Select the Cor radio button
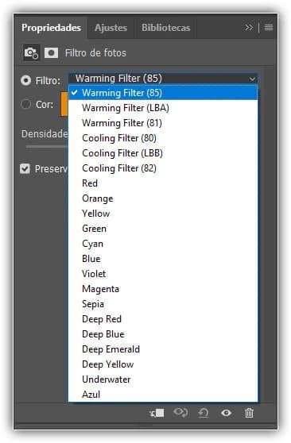Screen dimensions: 291x443 (x=25, y=104)
